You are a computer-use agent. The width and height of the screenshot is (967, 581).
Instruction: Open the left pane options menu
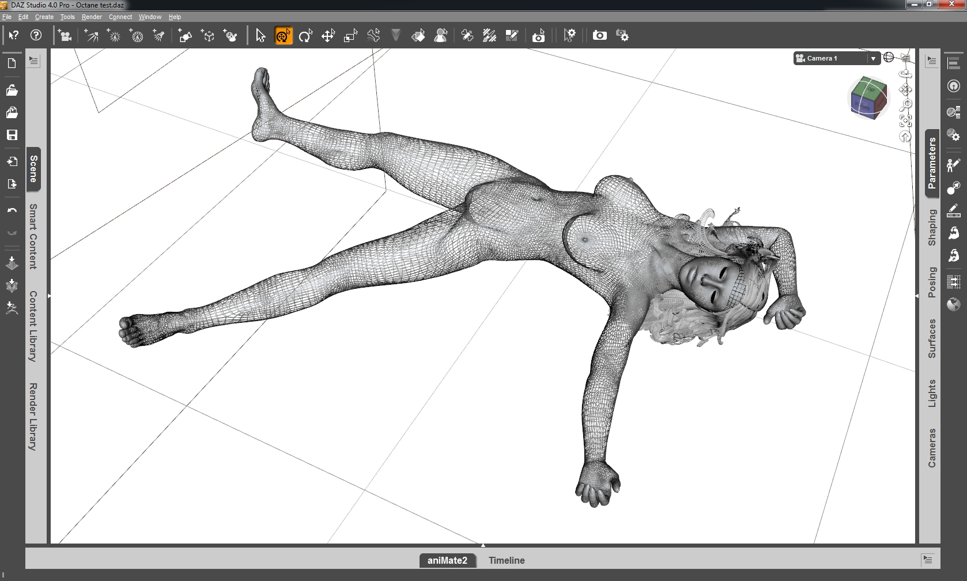click(x=33, y=61)
